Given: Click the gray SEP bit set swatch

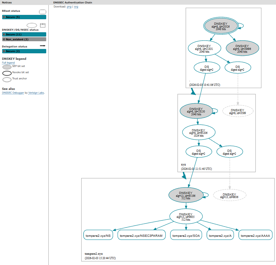Looking at the screenshot, I should click(x=7, y=67).
